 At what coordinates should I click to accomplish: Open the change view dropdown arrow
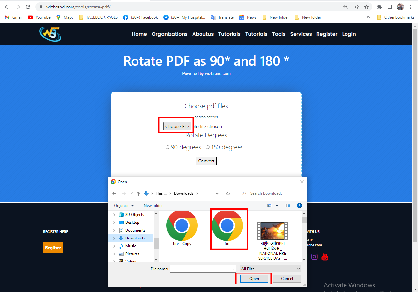pyautogui.click(x=277, y=206)
